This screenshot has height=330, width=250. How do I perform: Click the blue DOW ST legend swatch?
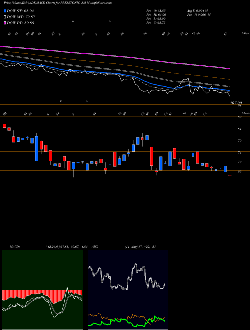click(x=5, y=11)
